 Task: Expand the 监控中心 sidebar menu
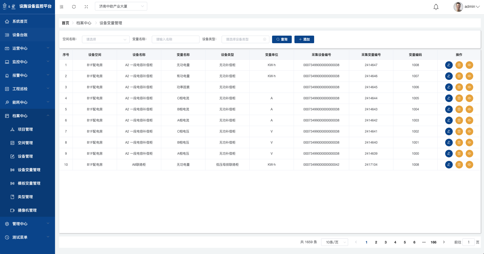click(x=27, y=62)
